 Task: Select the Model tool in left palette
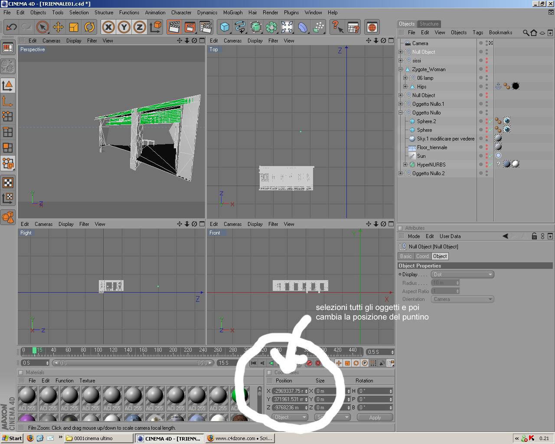tap(8, 85)
